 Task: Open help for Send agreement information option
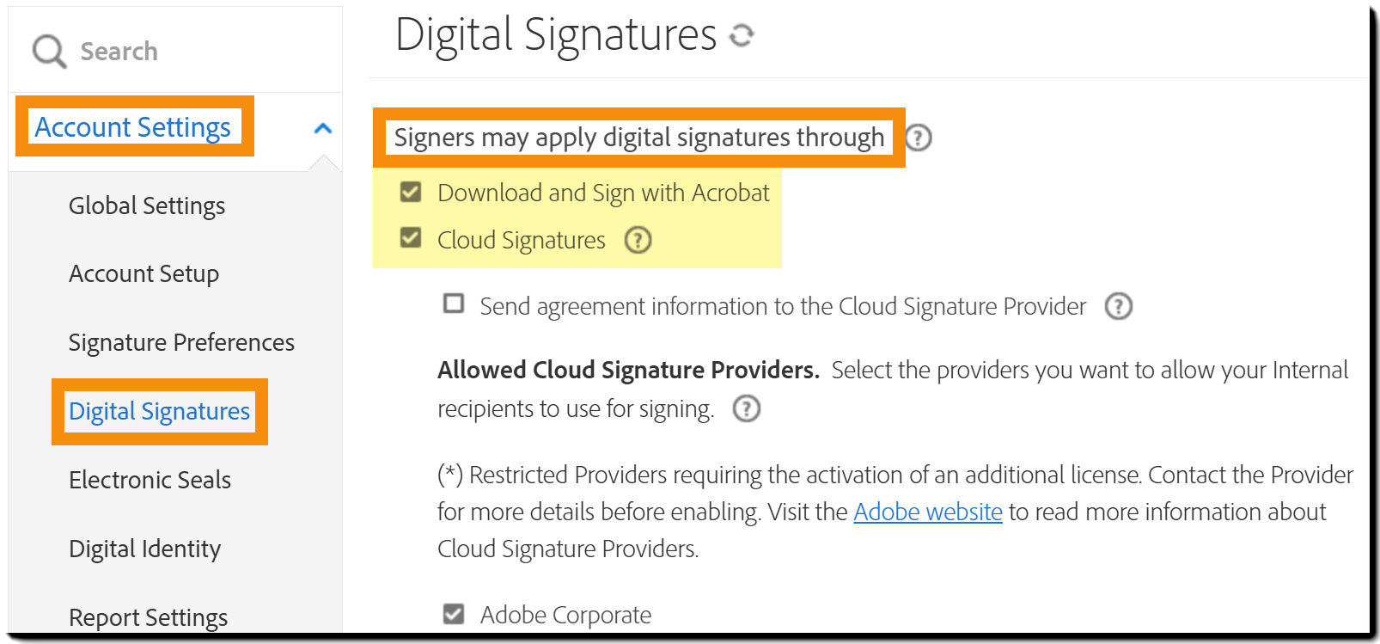pos(1119,306)
